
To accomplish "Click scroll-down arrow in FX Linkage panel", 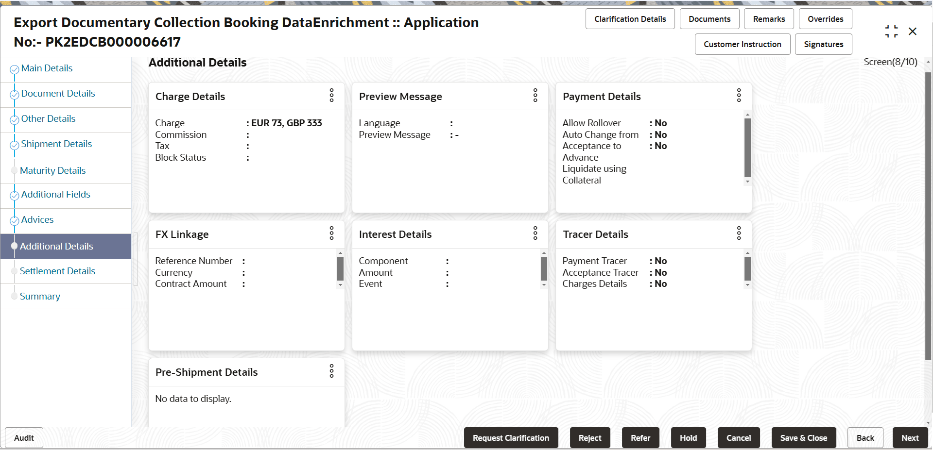I will (x=340, y=285).
